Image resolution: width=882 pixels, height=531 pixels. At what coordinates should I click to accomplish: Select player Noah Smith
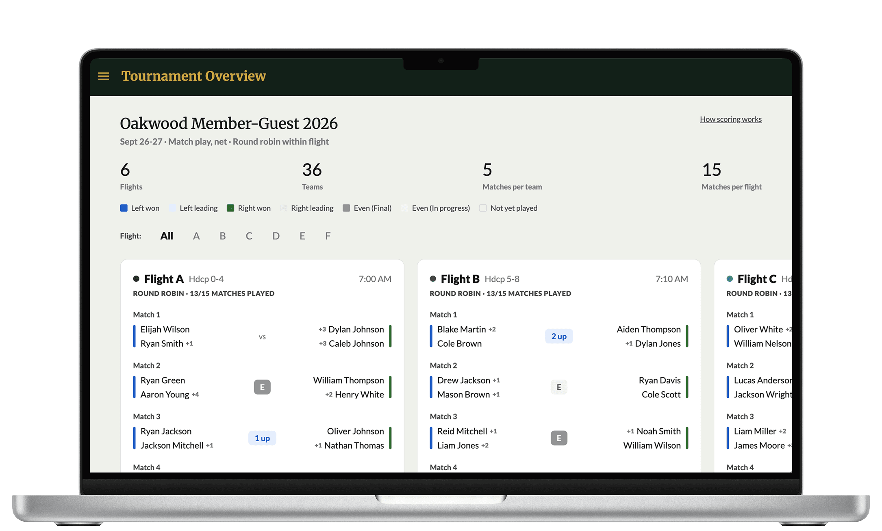pyautogui.click(x=658, y=431)
